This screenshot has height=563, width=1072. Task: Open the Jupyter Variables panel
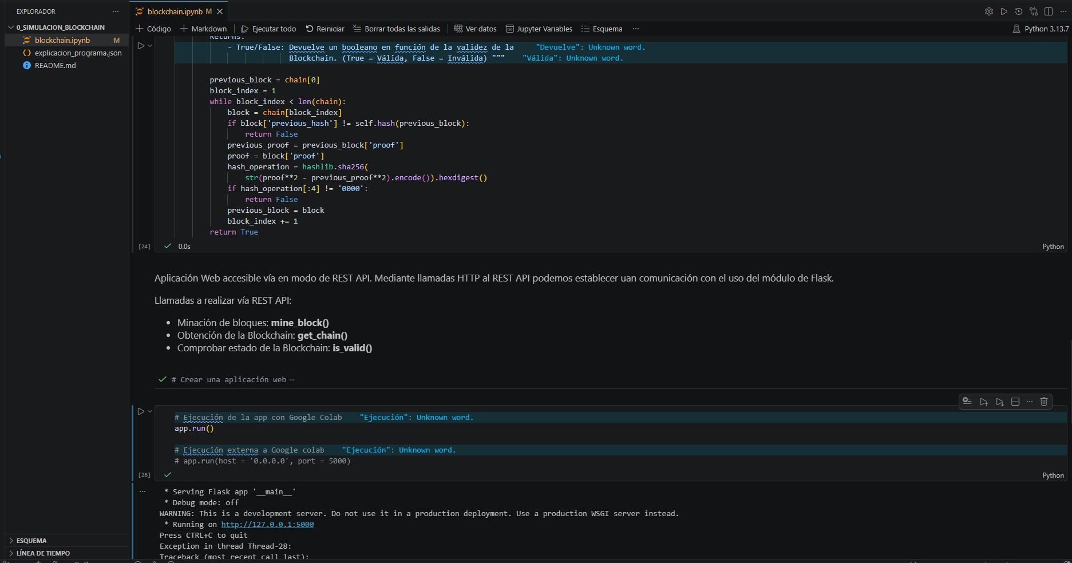[539, 29]
